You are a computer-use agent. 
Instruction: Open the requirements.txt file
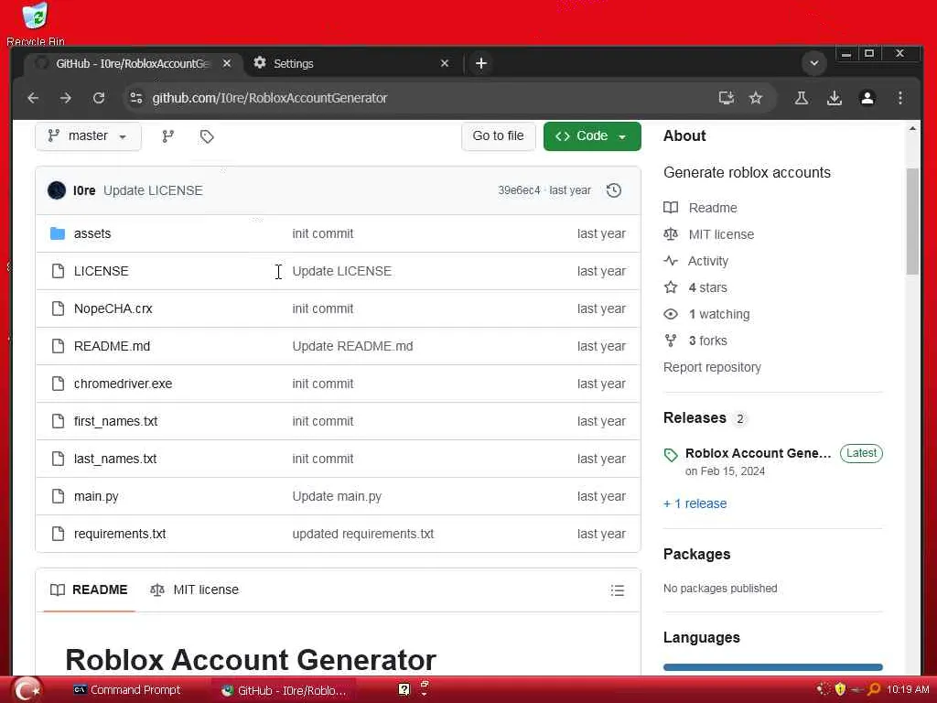[120, 534]
